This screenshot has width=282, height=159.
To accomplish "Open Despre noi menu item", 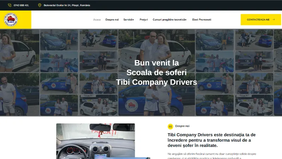I will [x=112, y=19].
